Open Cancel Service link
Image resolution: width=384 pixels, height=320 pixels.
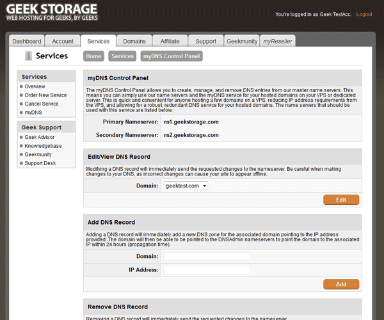tap(42, 104)
